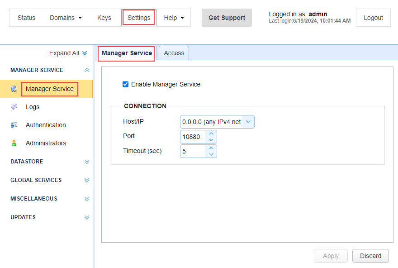Viewport: 398px width, 268px height.
Task: Expand the Global Services section
Action: pyautogui.click(x=87, y=180)
